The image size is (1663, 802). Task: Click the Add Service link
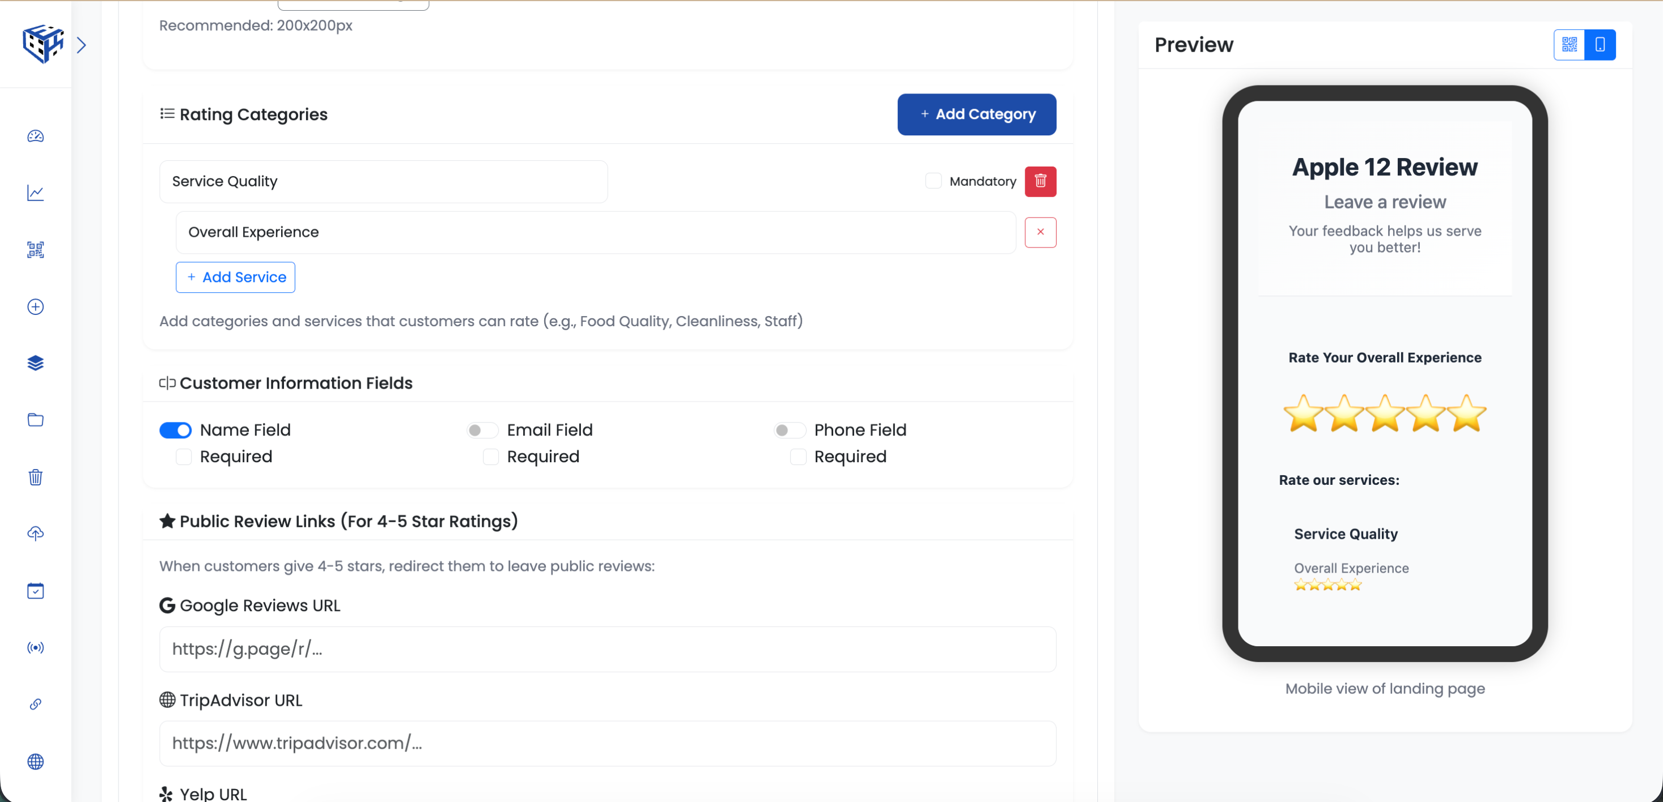point(235,277)
